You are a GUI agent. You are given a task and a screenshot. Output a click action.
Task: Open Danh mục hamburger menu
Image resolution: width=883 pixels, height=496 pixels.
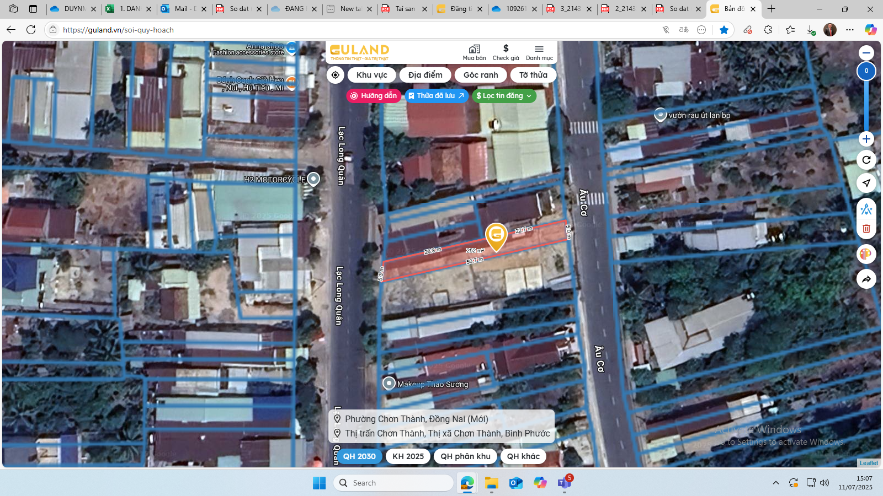539,52
